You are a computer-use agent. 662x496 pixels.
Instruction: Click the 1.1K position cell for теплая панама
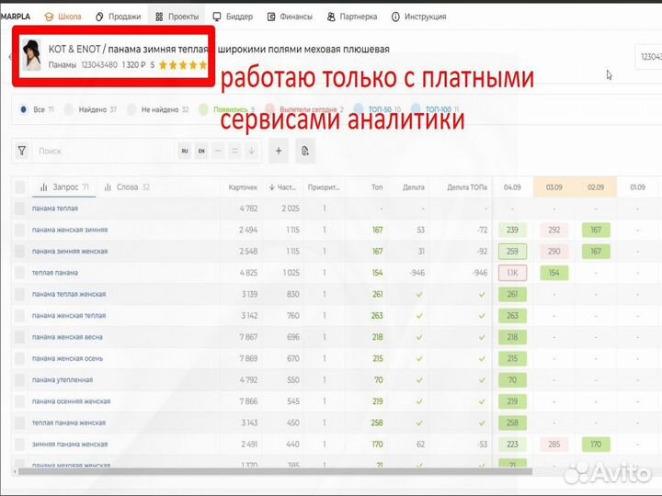click(x=512, y=273)
